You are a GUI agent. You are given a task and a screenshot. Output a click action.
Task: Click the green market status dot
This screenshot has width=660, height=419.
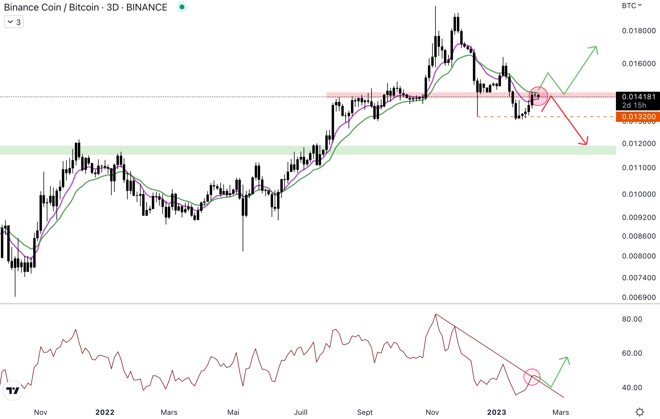[182, 7]
